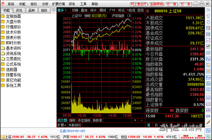
Task: Open the 分析 menu
Action: click(45, 4)
